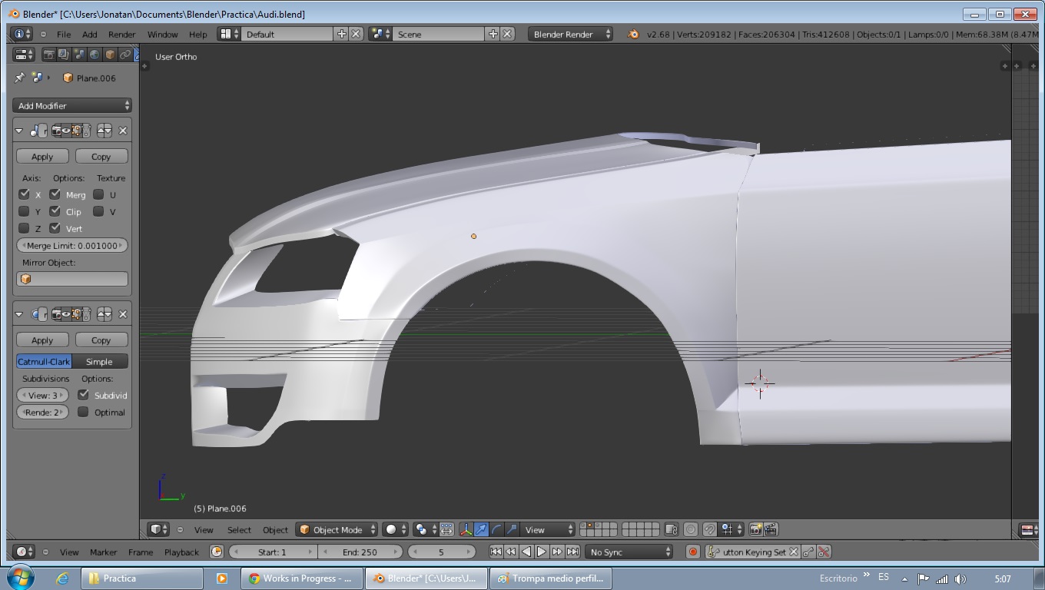Open the World properties tab icon
The image size is (1045, 590).
pos(95,55)
